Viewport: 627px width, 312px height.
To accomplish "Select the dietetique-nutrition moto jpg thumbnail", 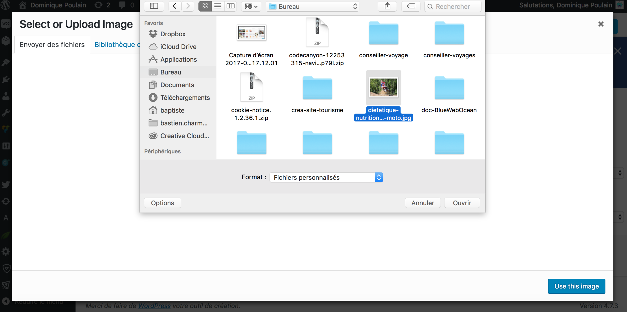I will 383,87.
